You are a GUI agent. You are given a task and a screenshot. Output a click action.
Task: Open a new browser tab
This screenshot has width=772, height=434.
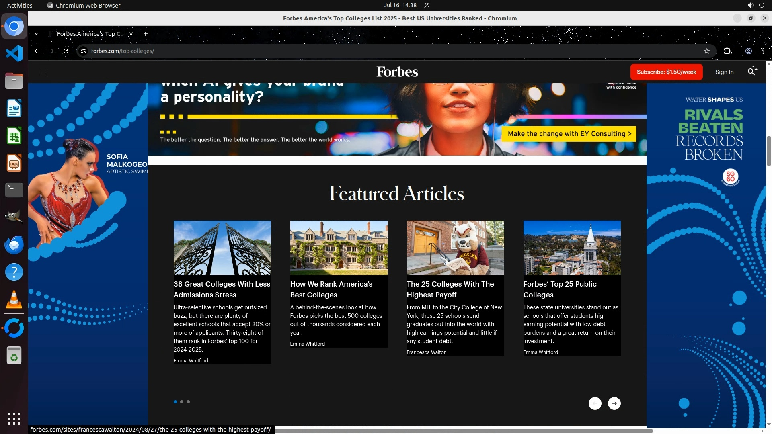[x=146, y=34]
